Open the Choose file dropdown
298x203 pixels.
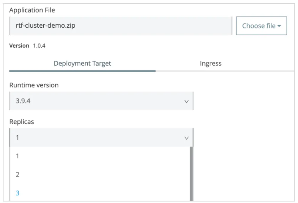point(261,26)
